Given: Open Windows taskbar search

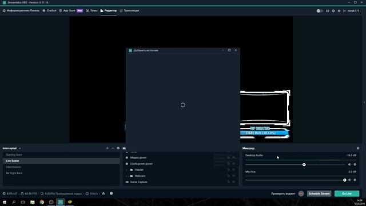Looking at the screenshot, I should point(14,202).
